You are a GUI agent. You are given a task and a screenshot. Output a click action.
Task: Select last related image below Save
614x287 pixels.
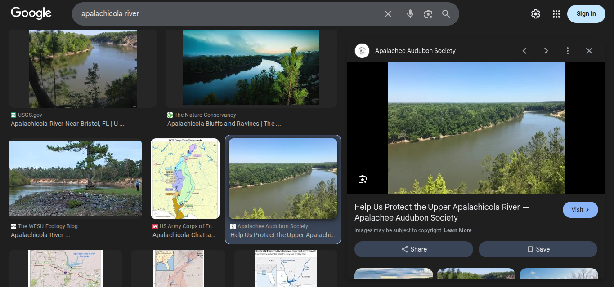click(559, 274)
